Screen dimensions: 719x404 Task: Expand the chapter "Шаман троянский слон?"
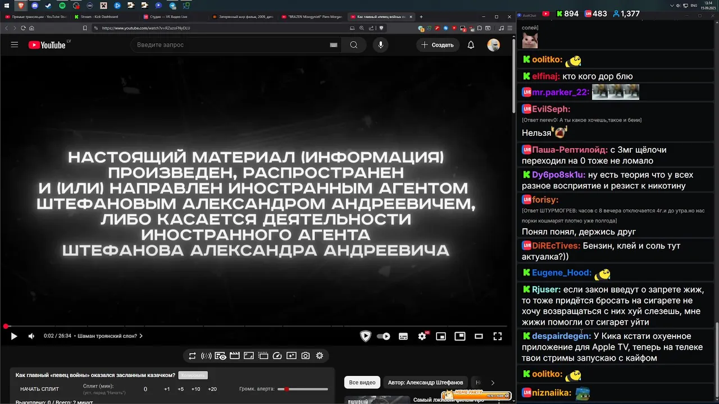111,336
